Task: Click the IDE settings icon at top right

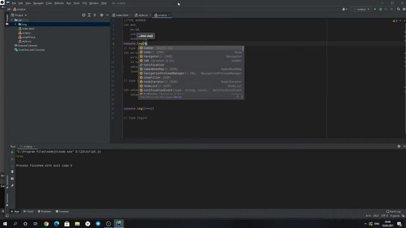Action: click(x=404, y=9)
